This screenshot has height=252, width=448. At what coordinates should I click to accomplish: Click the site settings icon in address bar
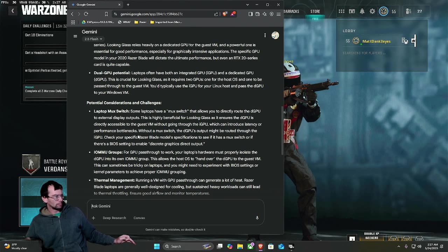click(x=115, y=14)
